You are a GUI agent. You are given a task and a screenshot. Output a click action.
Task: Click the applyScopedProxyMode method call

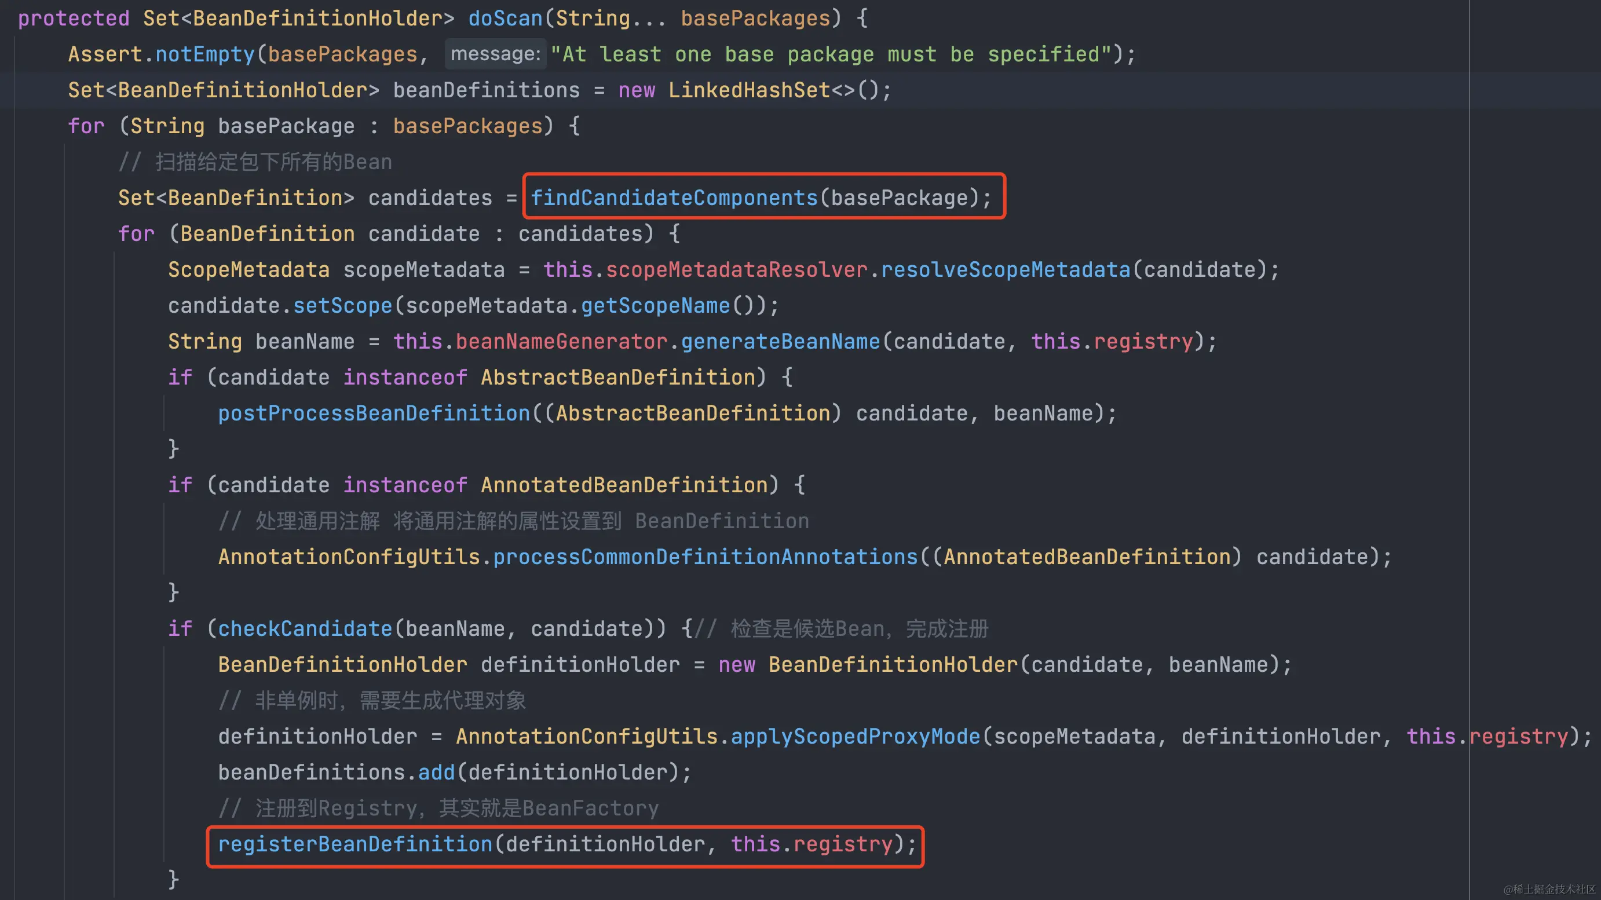[x=855, y=737]
